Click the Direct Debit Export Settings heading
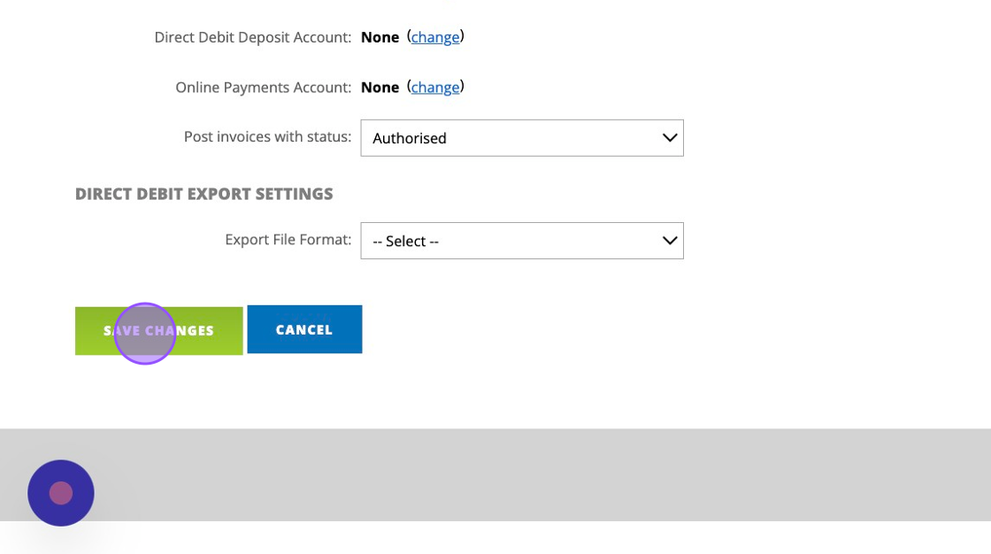The height and width of the screenshot is (554, 991). point(204,194)
